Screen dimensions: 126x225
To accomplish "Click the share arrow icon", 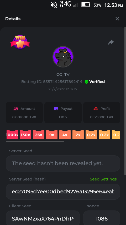I will click(111, 42).
